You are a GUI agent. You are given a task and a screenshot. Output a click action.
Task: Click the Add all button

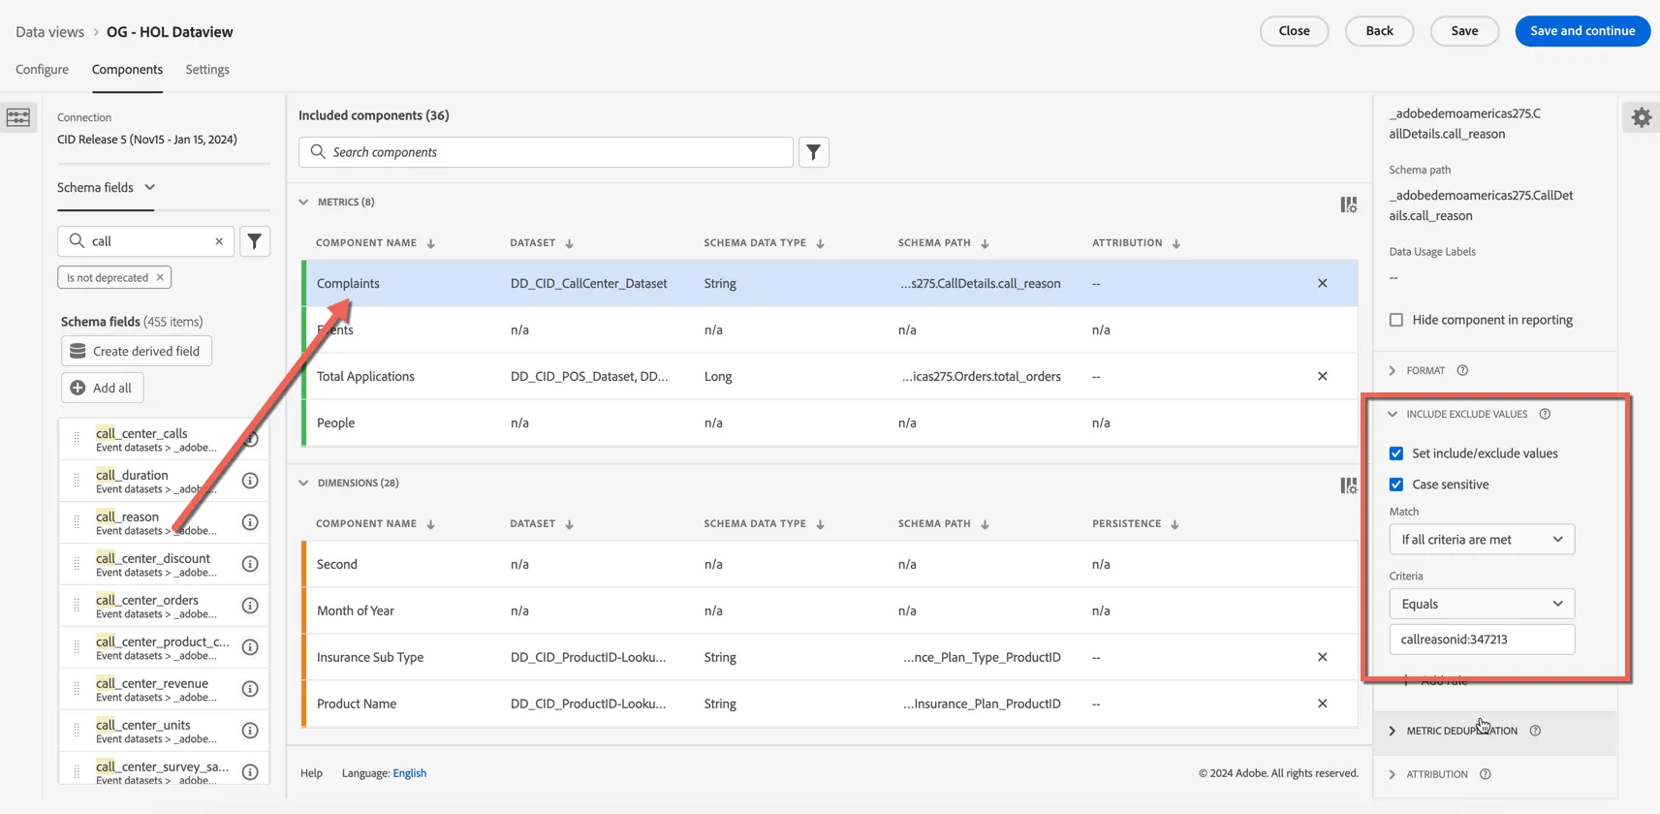click(103, 388)
